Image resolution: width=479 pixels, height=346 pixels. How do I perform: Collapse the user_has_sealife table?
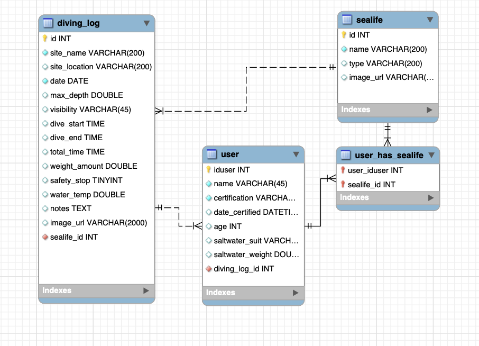coord(431,155)
